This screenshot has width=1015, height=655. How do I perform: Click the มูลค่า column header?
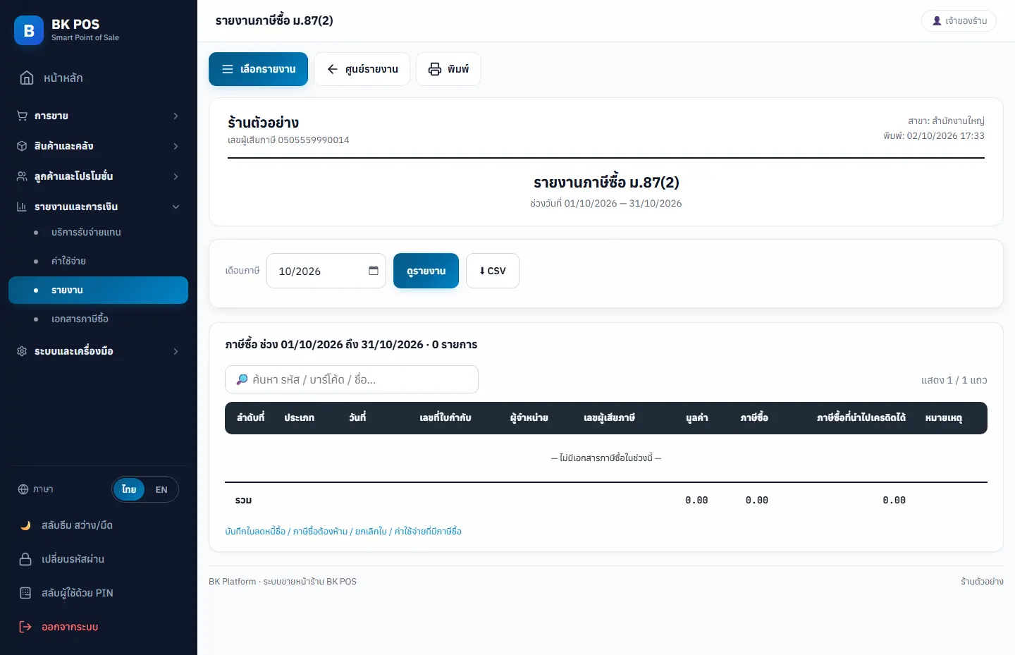(x=697, y=417)
